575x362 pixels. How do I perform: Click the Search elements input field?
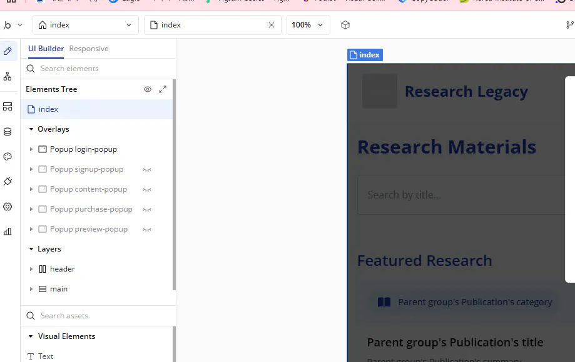pos(100,69)
